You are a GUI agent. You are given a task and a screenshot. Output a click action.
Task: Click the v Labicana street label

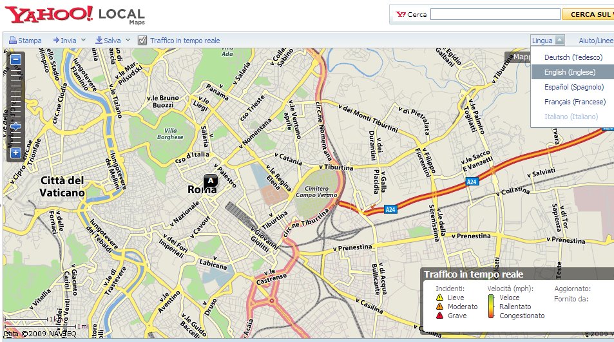tap(213, 265)
